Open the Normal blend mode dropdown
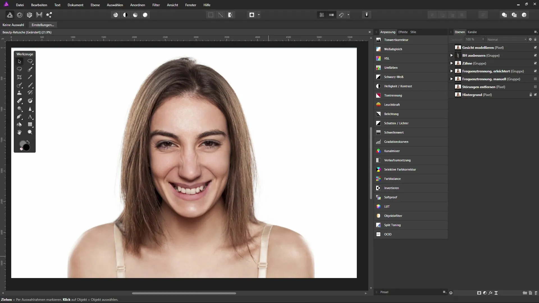This screenshot has height=303, width=539. point(507,40)
